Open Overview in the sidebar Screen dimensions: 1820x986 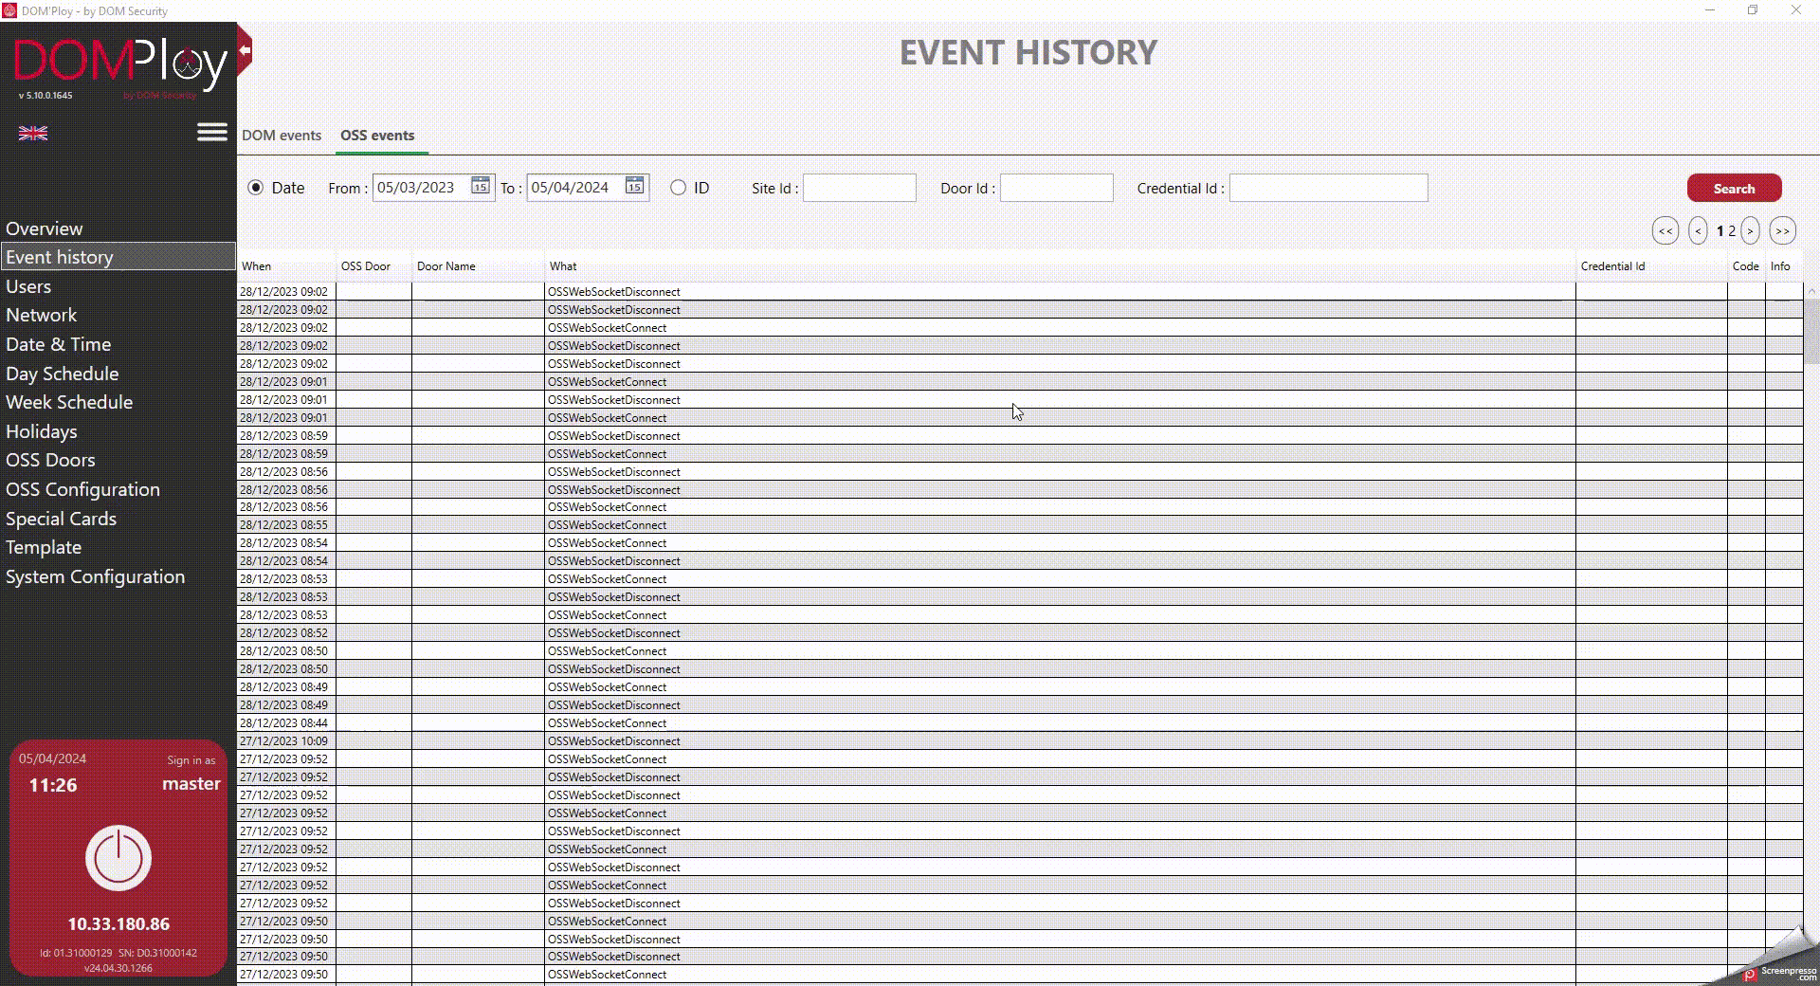tap(45, 228)
